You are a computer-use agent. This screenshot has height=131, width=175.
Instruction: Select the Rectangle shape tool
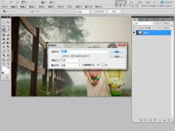[x=8, y=55]
